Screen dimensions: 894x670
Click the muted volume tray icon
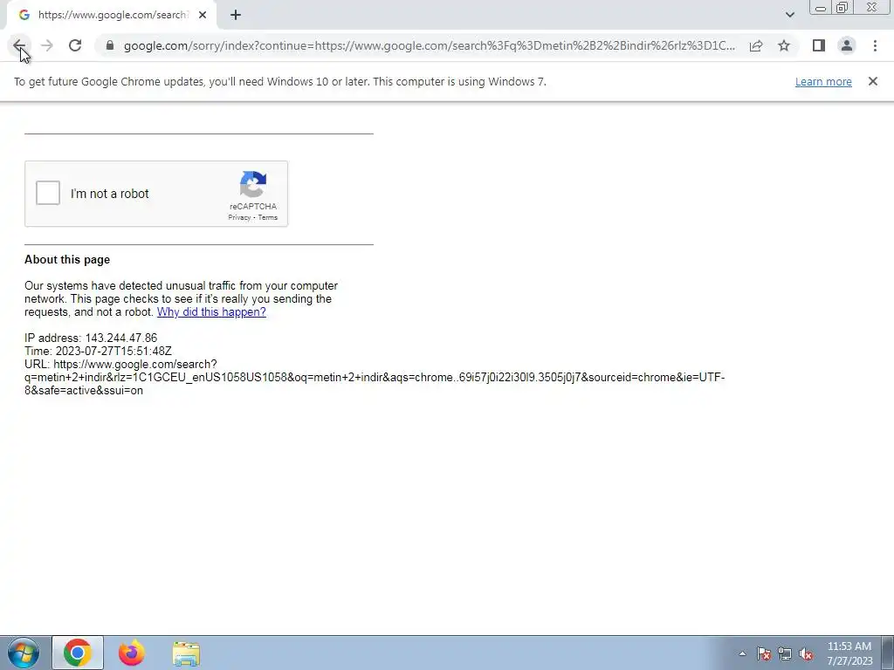806,653
